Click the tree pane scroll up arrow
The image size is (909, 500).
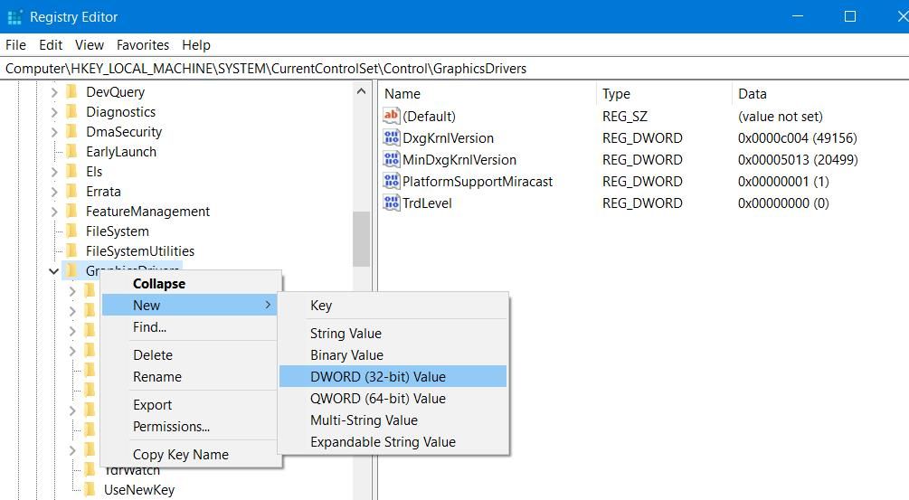coord(362,92)
